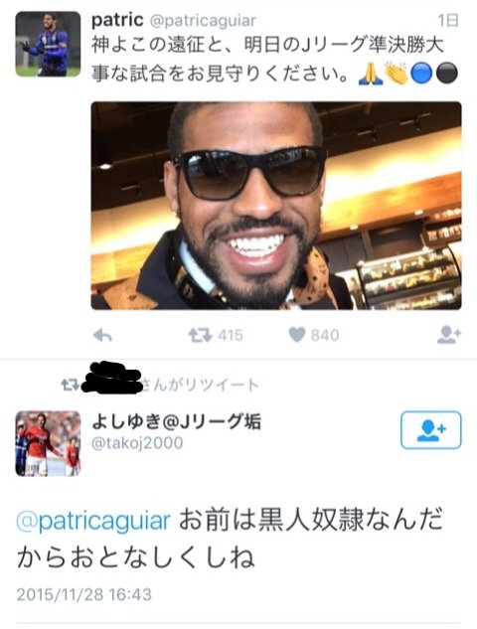Open the selfie photo in patric's tweet
Viewport: 477px width, 629px height.
coord(276,206)
